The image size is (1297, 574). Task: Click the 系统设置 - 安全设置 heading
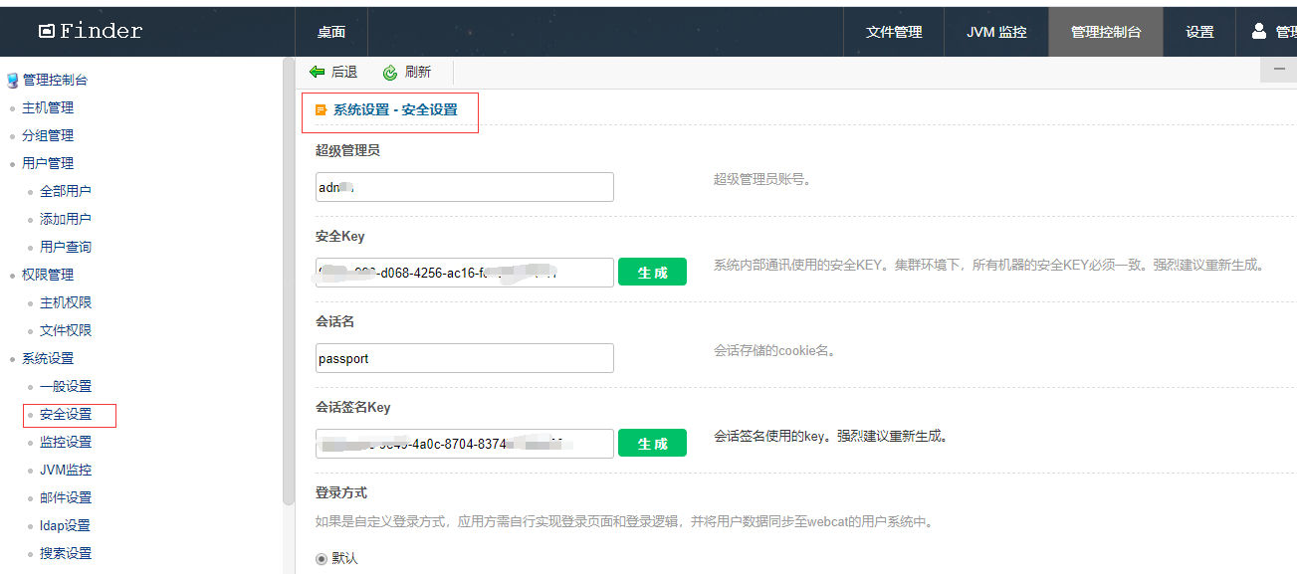(x=395, y=110)
